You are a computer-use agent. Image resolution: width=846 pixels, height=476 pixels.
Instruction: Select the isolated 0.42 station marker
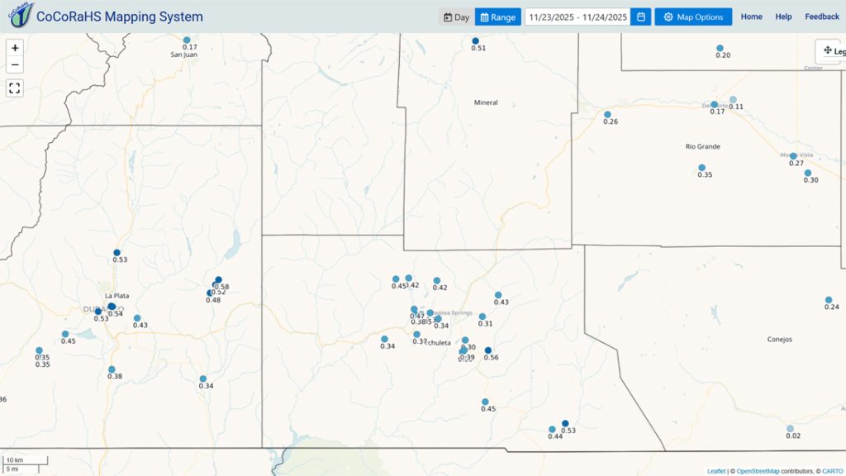437,281
